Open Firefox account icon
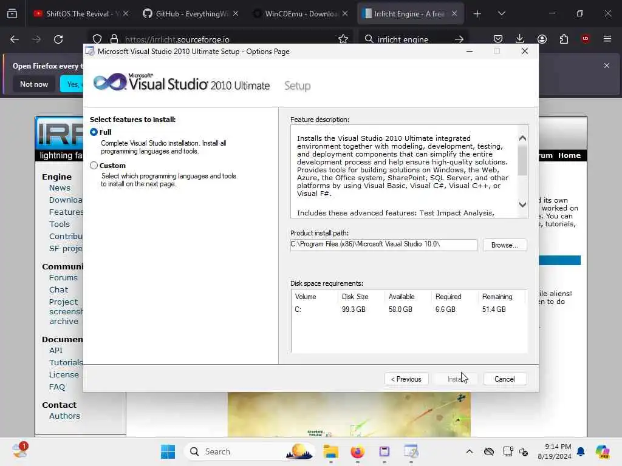 542,39
